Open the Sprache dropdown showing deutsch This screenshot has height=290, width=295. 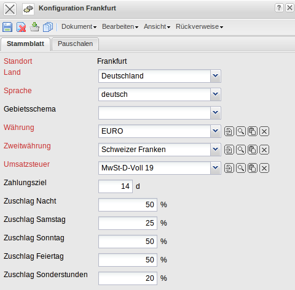tap(215, 94)
